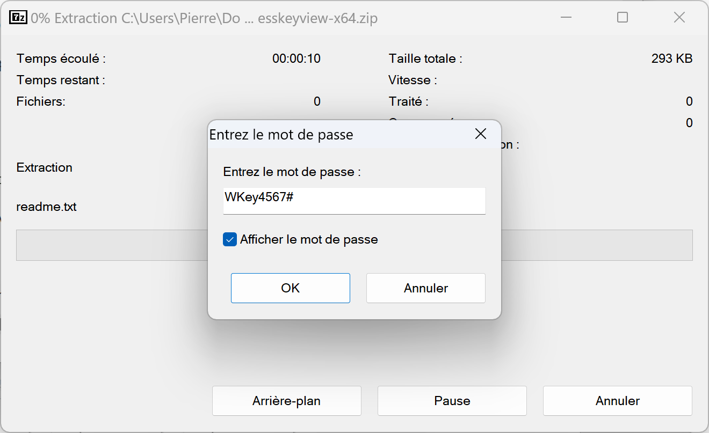This screenshot has height=433, width=709.
Task: Click the Extraction status label
Action: [45, 167]
